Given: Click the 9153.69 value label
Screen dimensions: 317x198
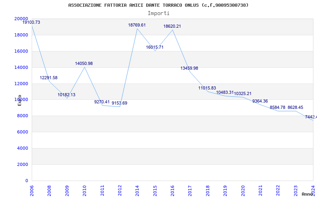Looking at the screenshot, I should (x=120, y=103).
